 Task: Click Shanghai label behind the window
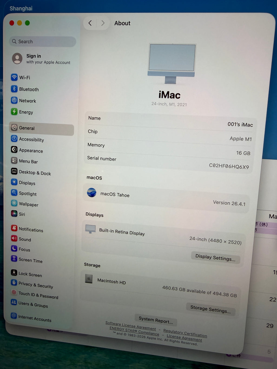21,8
